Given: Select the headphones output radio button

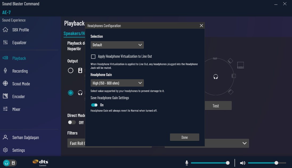Looking at the screenshot, I should (70, 93).
